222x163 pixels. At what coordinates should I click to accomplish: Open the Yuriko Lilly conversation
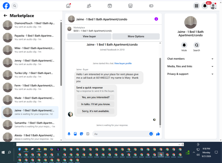click(x=30, y=75)
